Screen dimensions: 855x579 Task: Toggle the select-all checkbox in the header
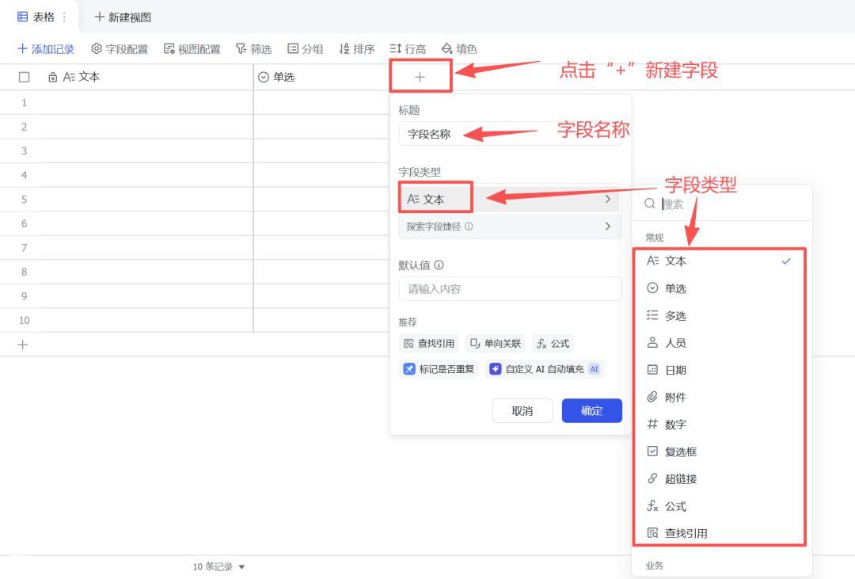[24, 77]
